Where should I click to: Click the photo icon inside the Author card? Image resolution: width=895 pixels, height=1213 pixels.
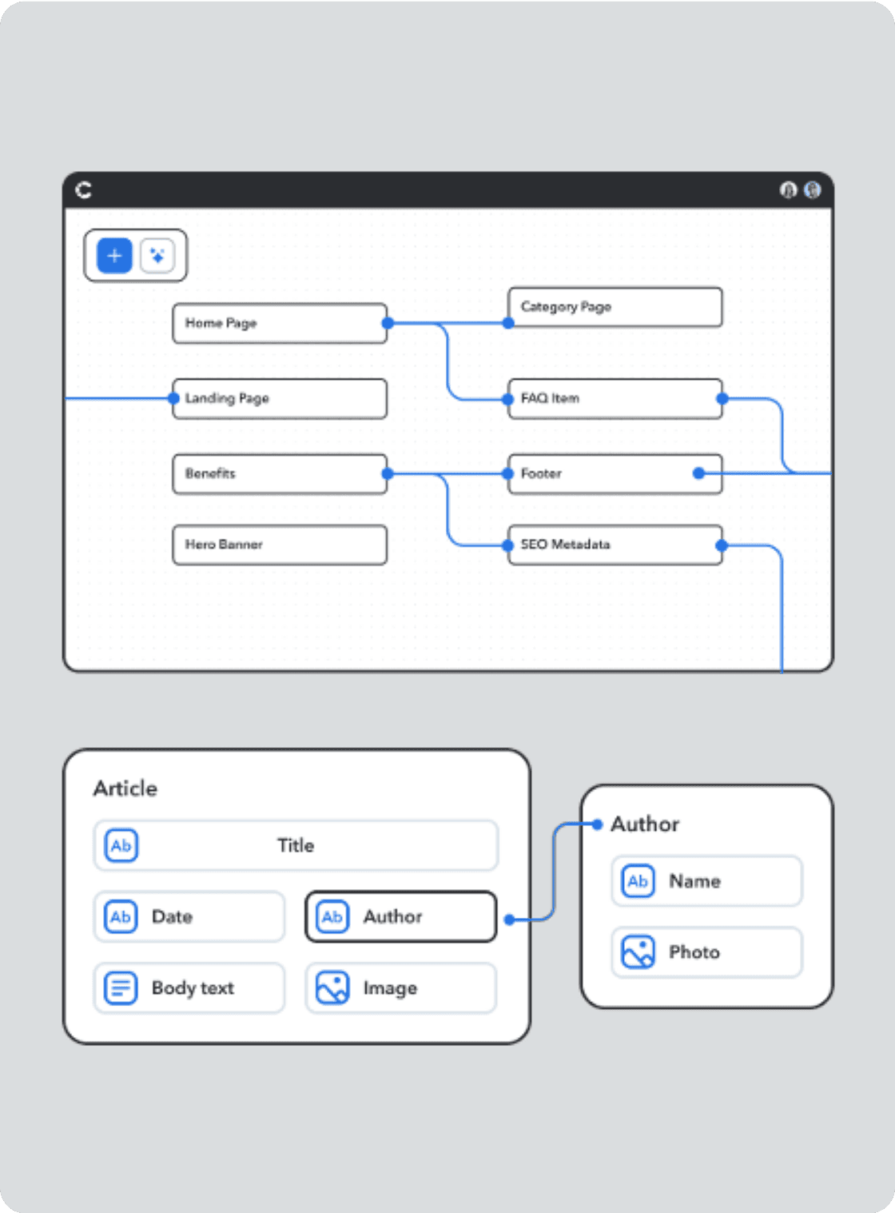637,952
